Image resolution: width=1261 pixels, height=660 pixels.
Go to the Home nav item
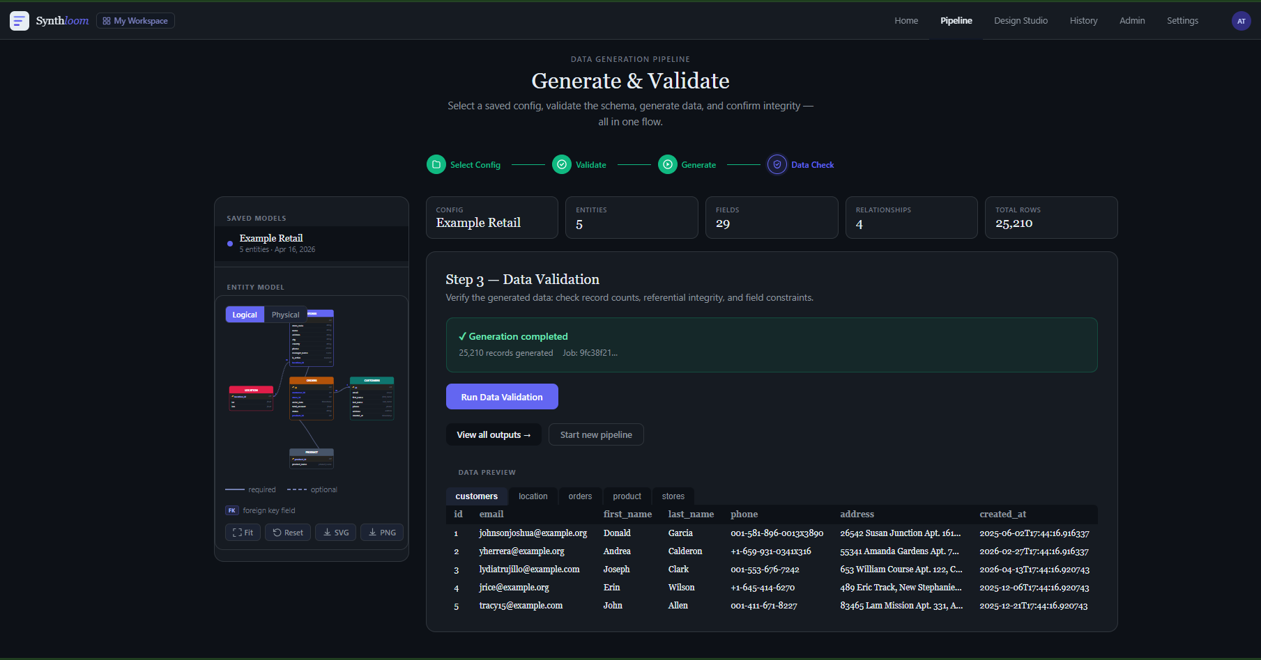point(906,21)
